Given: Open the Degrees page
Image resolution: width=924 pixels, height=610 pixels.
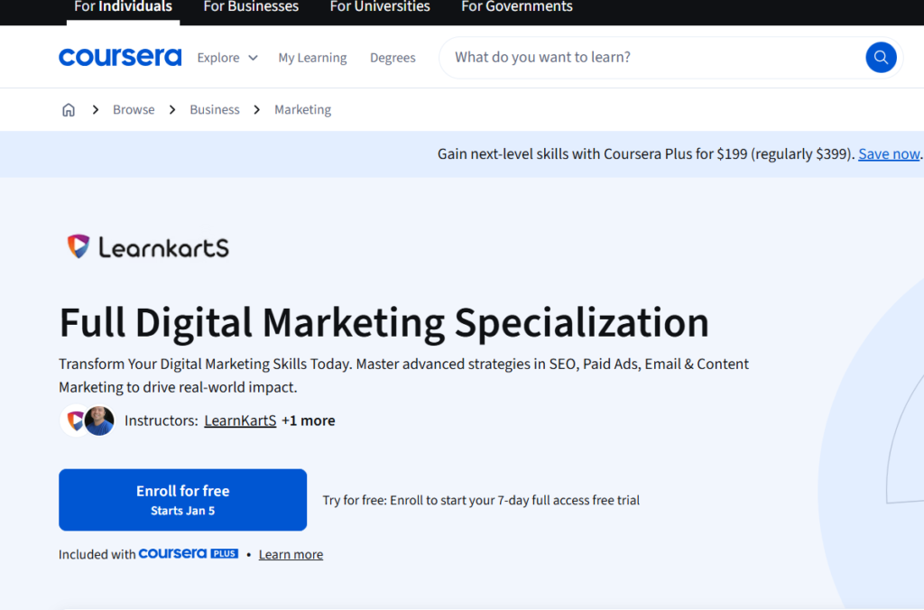Looking at the screenshot, I should pos(393,57).
